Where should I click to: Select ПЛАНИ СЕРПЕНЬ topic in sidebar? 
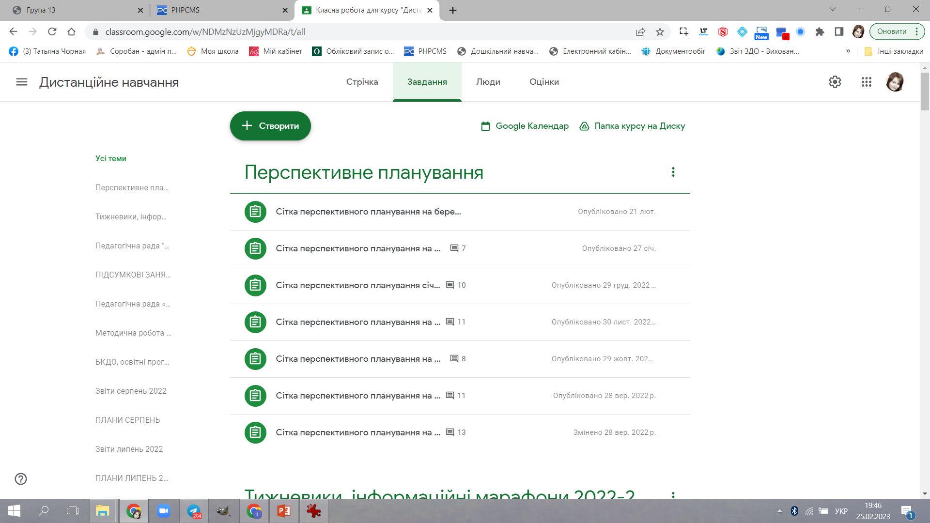(x=127, y=420)
